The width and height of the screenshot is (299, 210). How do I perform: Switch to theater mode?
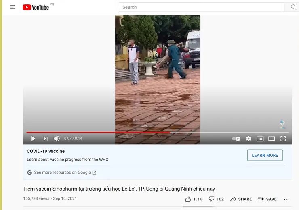point(272,139)
